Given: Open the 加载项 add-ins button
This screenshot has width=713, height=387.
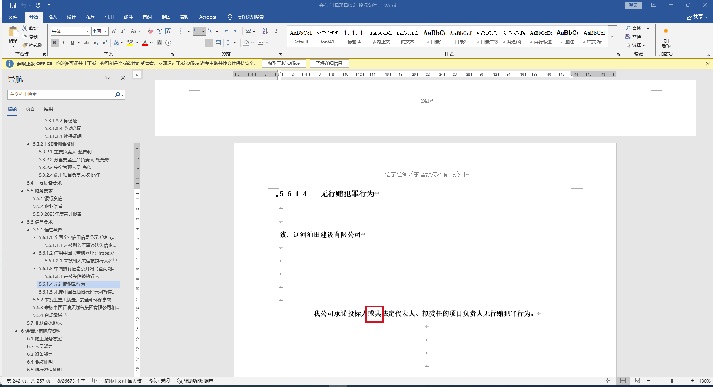Looking at the screenshot, I should coord(666,38).
